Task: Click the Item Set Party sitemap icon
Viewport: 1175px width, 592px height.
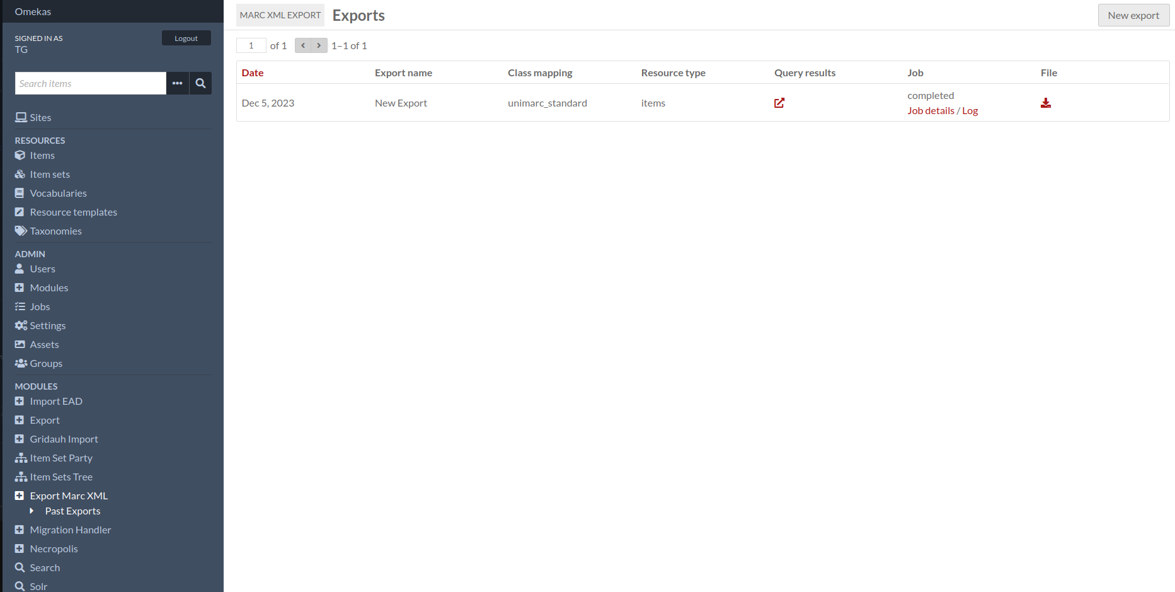Action: click(x=21, y=458)
